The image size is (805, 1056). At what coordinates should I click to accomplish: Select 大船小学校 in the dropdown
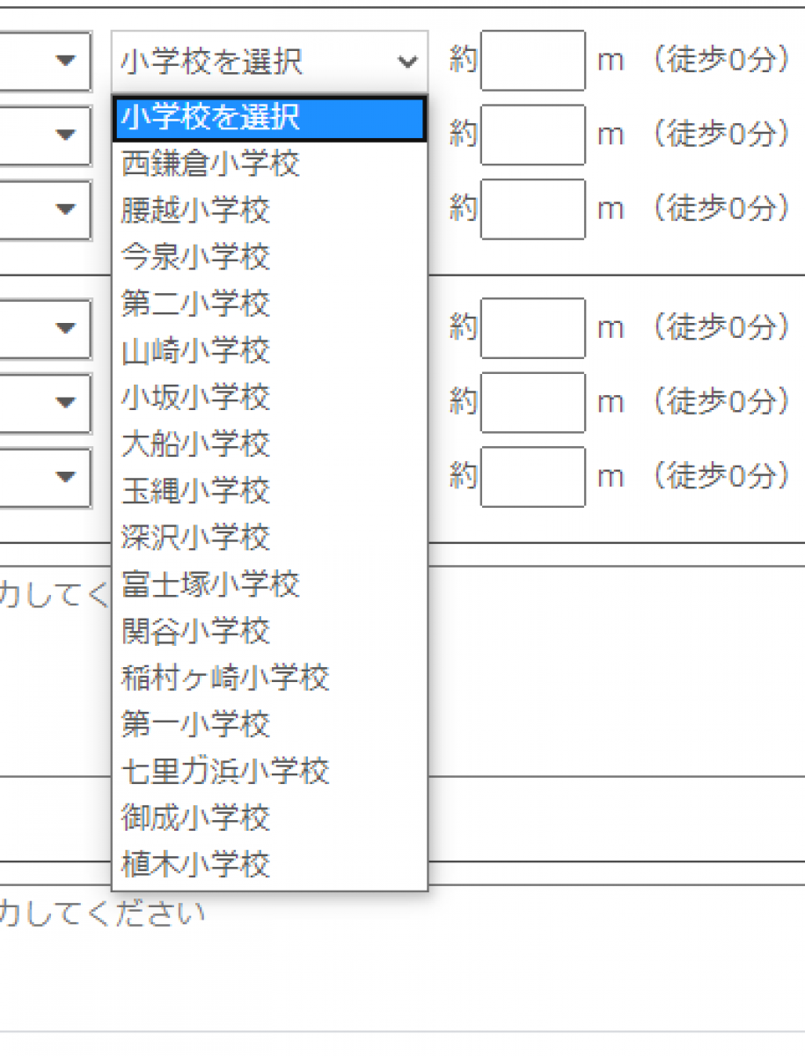point(196,444)
